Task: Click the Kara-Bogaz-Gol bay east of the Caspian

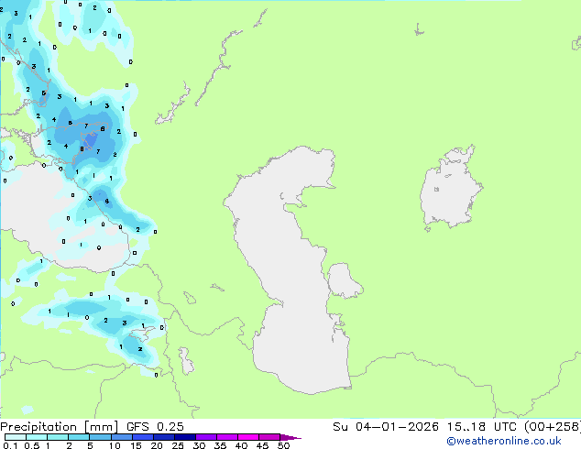Action: [344, 280]
